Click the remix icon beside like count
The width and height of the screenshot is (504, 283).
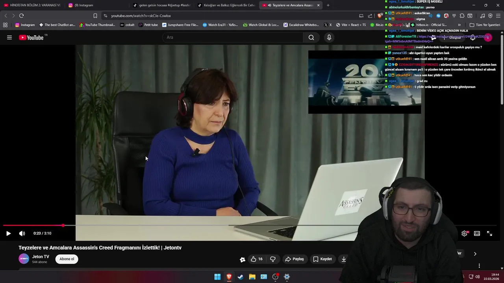(243, 259)
